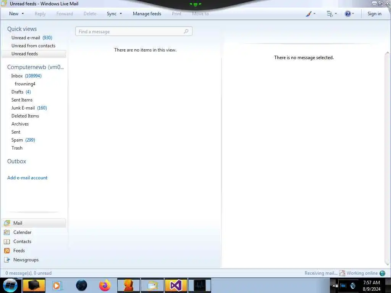Expand the New button dropdown arrow
Viewport: 391px width, 293px height.
pos(23,14)
